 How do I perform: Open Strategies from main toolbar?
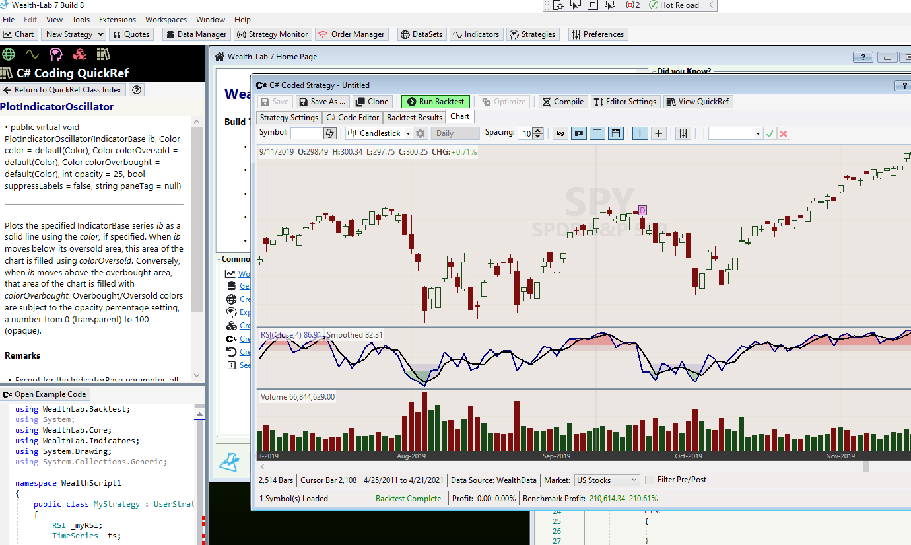pos(532,34)
